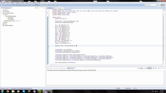Toggle Link with Editor in Package Explorer
Image resolution: width=166 pixels, height=93 pixels.
pyautogui.click(x=38, y=8)
